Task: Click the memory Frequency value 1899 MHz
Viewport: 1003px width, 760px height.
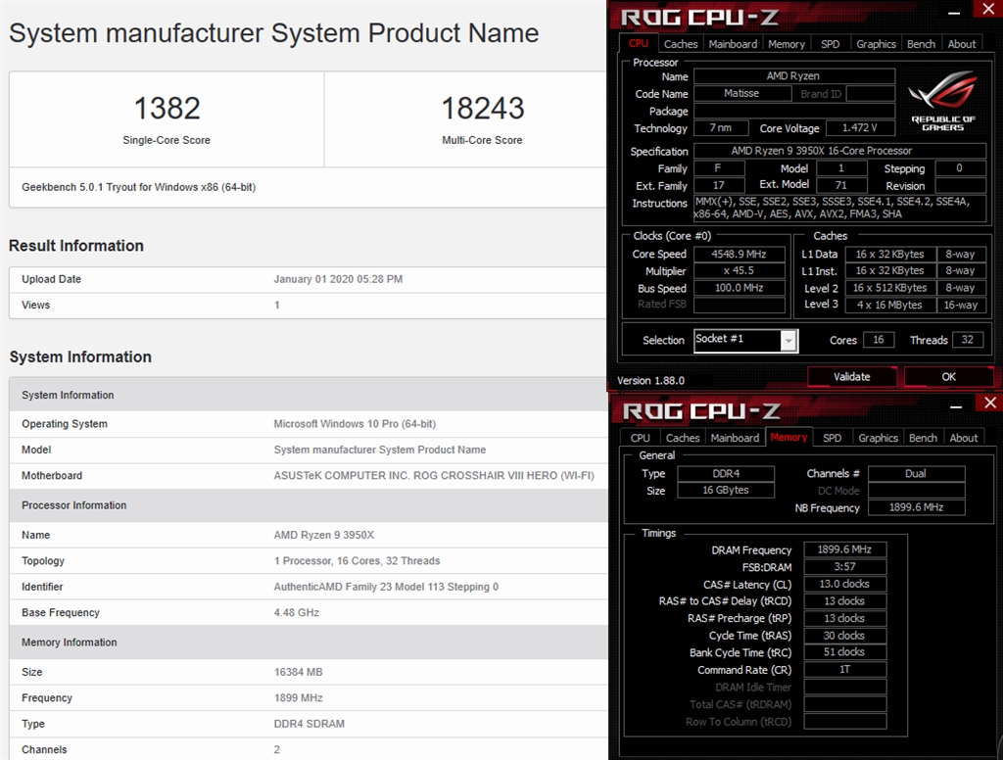Action: pos(298,698)
